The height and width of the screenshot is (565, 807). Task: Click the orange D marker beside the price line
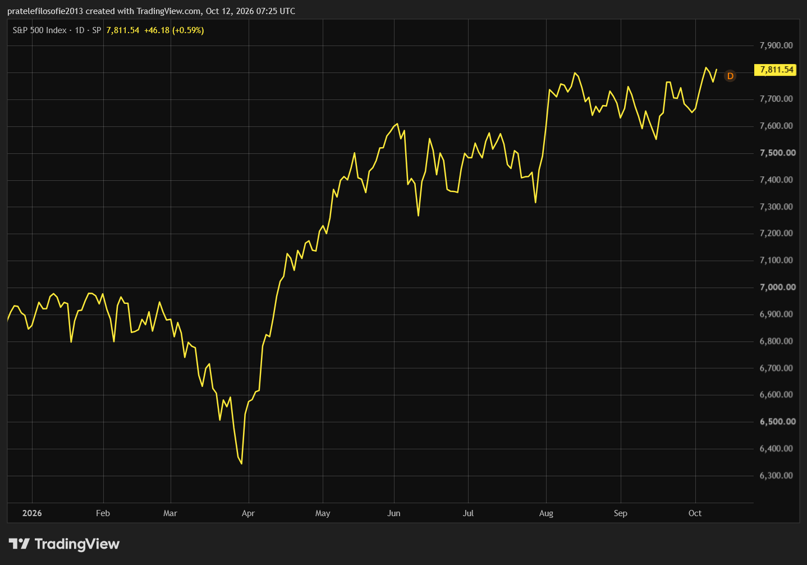(x=730, y=76)
